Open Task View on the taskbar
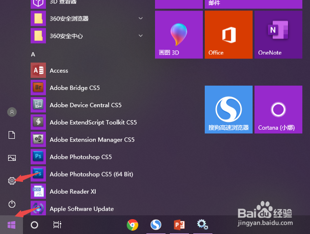310x234 pixels. click(x=57, y=225)
